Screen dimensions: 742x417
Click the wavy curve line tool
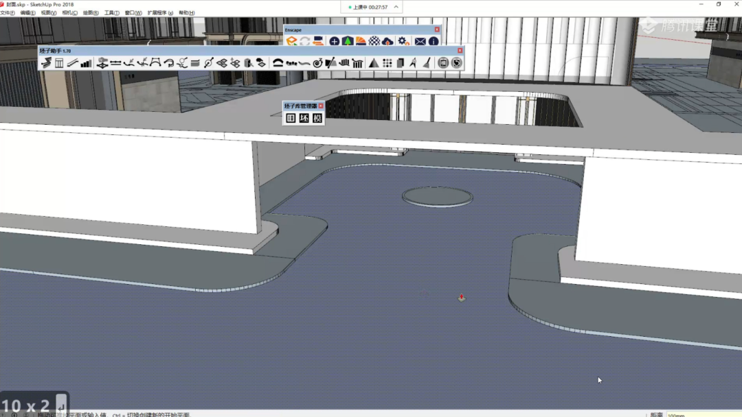(x=304, y=63)
